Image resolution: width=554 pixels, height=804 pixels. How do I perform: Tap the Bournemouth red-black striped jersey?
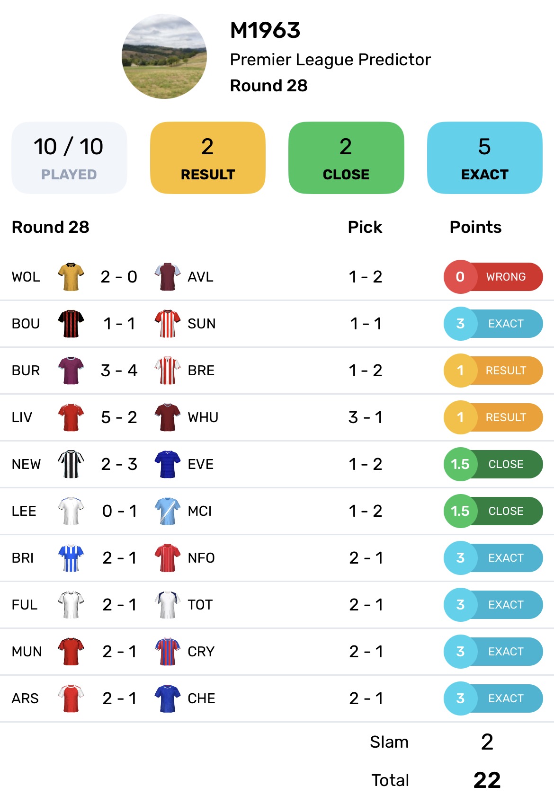pyautogui.click(x=71, y=324)
